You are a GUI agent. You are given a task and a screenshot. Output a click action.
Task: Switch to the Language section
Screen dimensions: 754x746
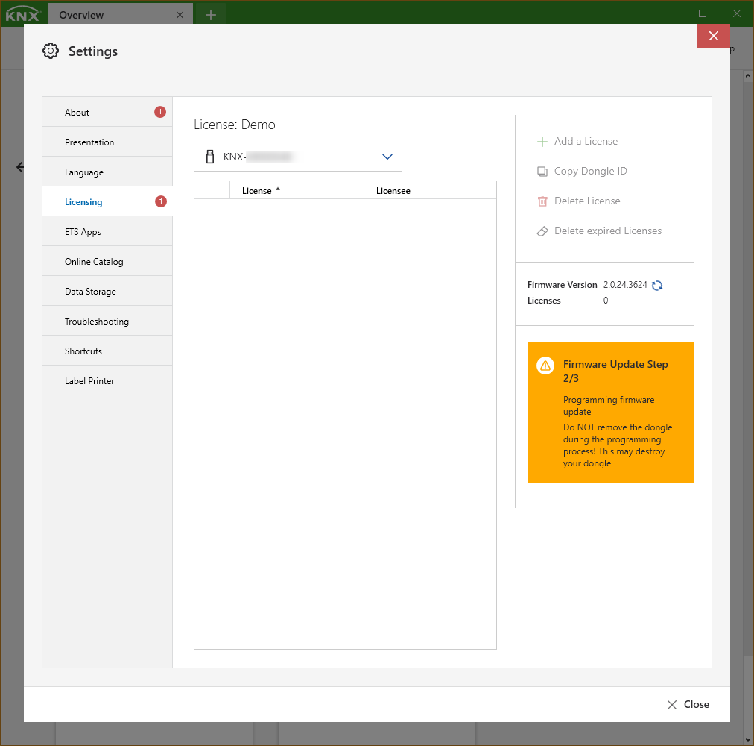point(107,172)
